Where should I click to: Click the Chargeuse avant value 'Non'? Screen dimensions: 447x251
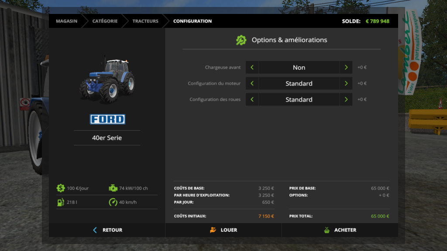pyautogui.click(x=299, y=68)
